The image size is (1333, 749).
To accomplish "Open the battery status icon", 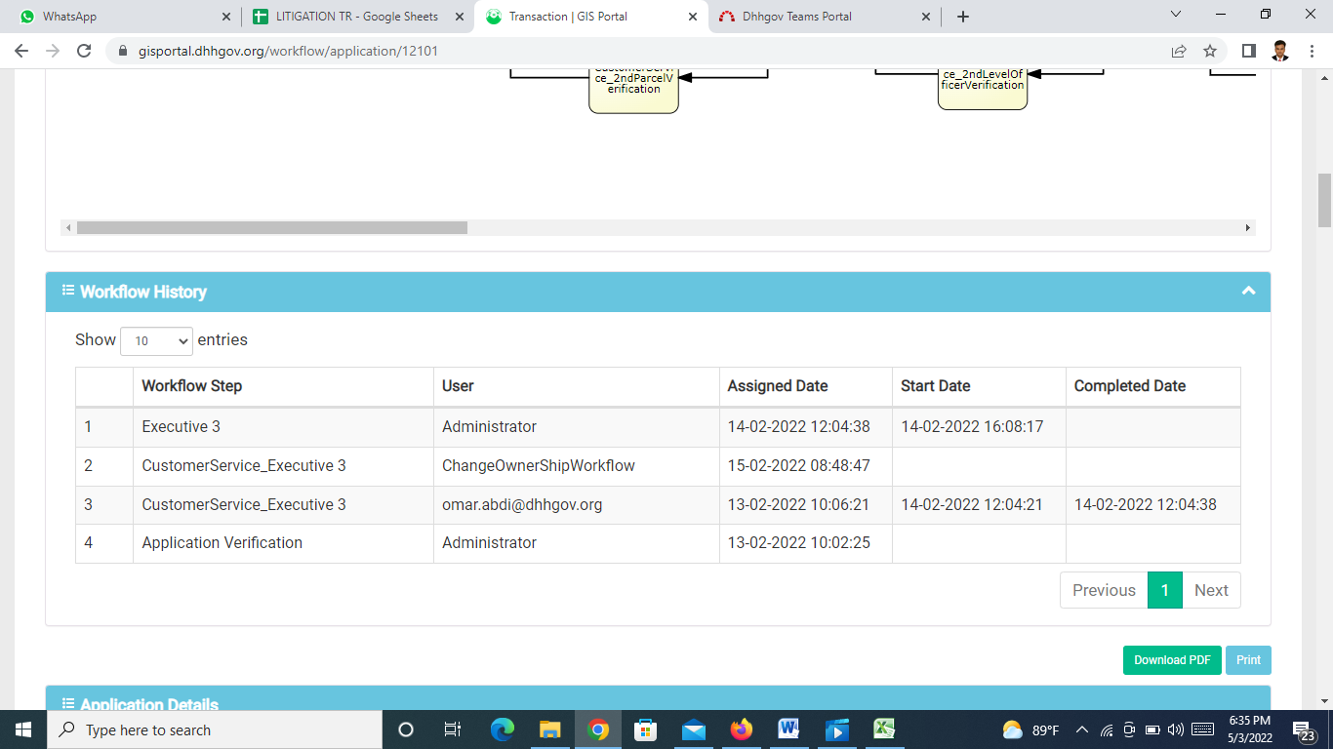I will click(1152, 729).
